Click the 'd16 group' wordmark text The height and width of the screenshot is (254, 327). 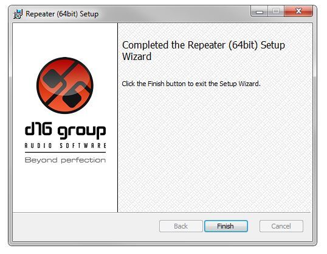[65, 132]
